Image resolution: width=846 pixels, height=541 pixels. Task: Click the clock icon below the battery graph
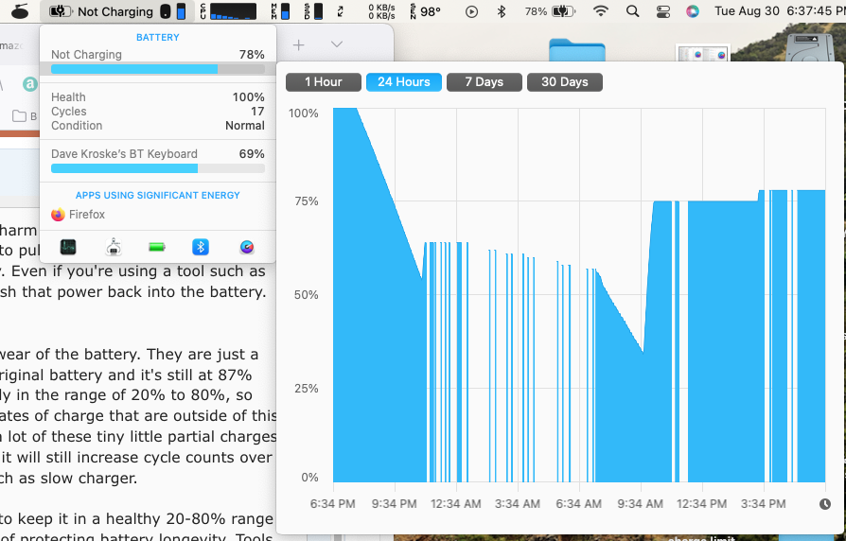pyautogui.click(x=825, y=504)
